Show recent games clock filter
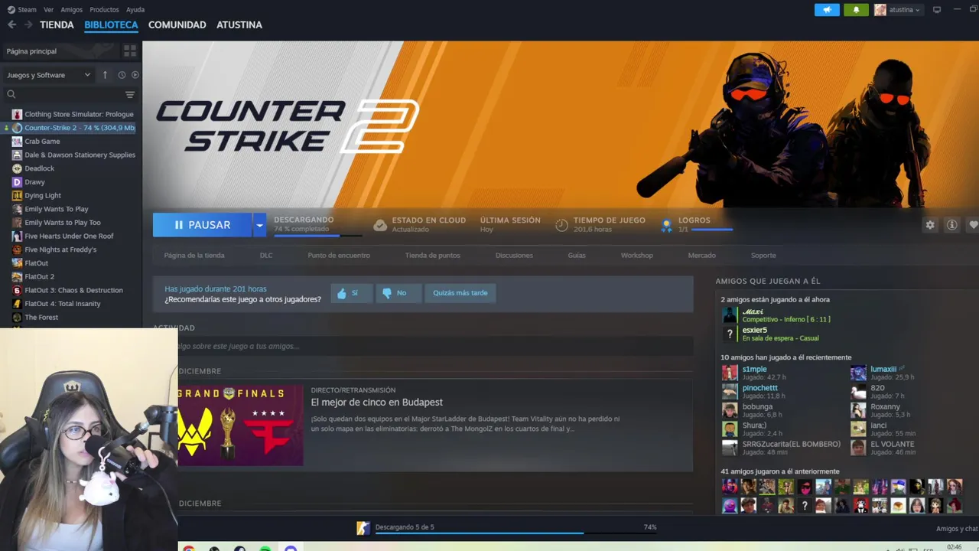 coord(122,75)
